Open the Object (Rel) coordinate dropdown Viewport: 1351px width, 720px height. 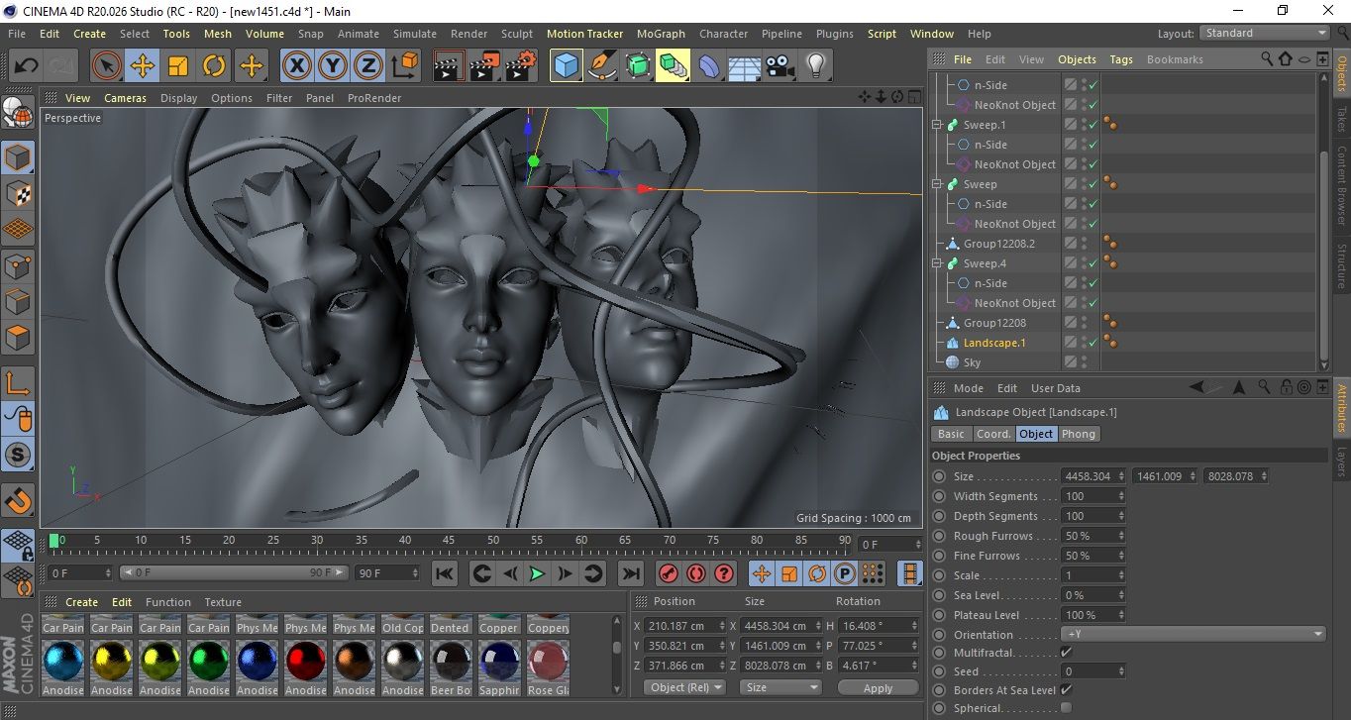point(684,687)
